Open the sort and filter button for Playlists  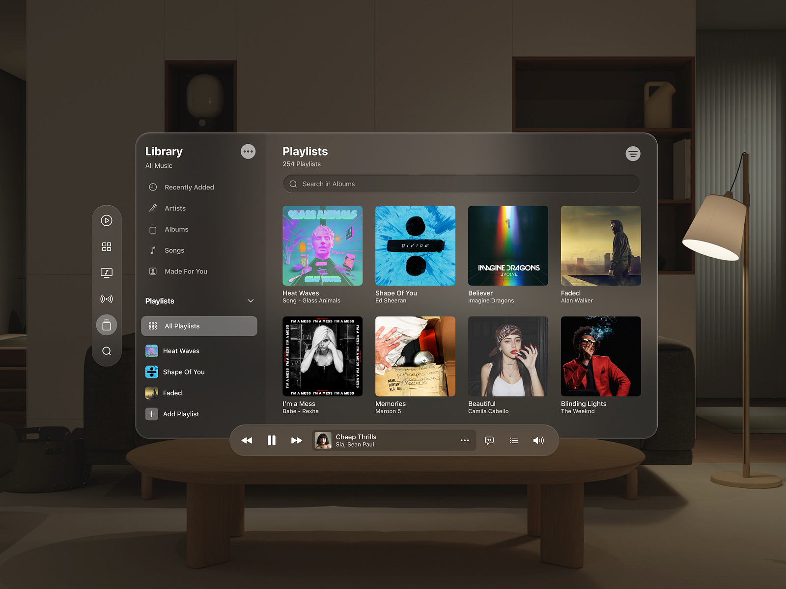pyautogui.click(x=633, y=154)
